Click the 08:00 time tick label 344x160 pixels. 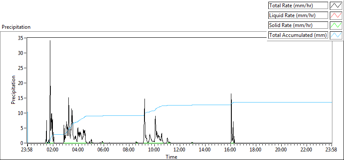[129, 150]
